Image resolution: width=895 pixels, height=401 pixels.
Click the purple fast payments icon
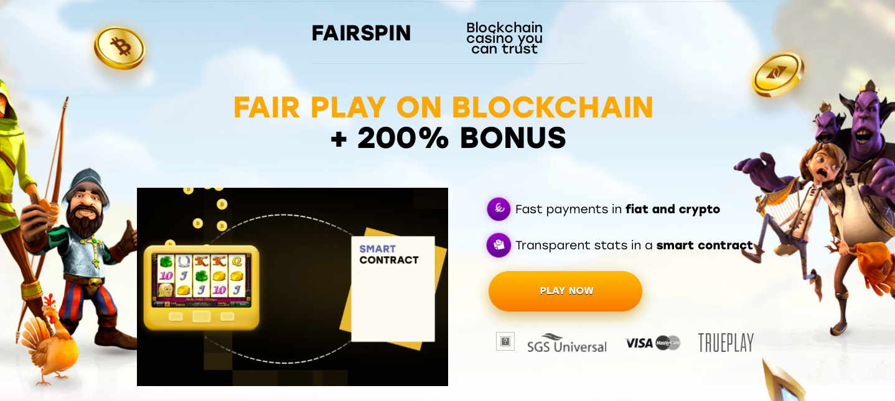(x=499, y=209)
